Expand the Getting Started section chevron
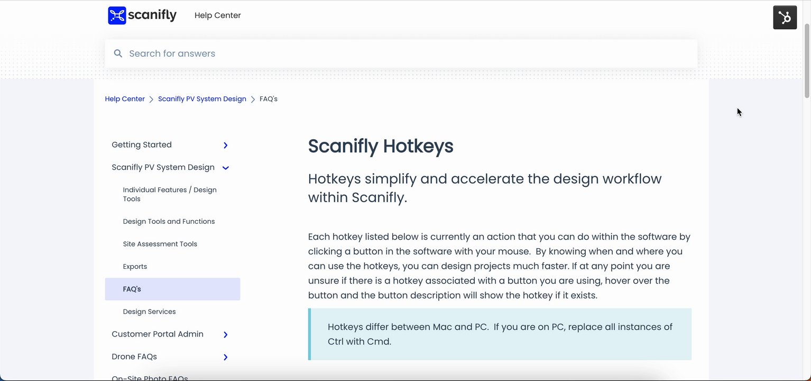 point(226,146)
